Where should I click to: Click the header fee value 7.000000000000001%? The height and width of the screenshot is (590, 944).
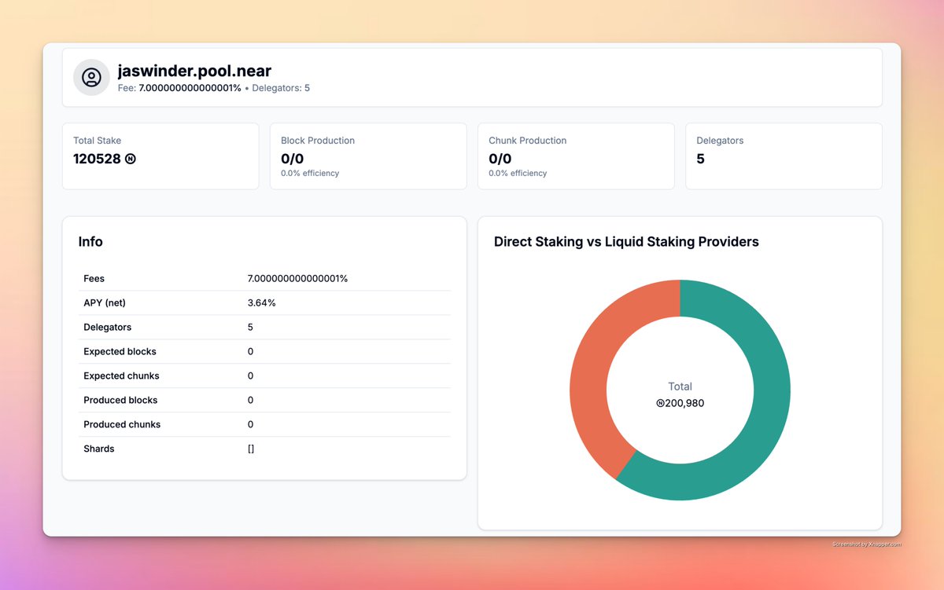point(190,88)
